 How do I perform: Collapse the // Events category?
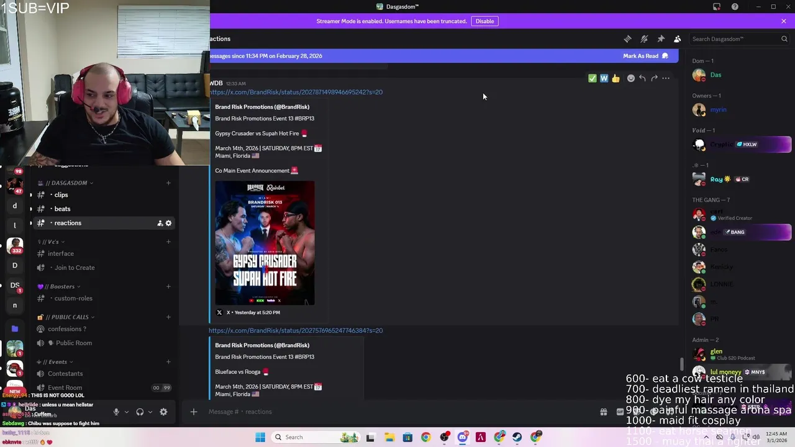(55, 361)
